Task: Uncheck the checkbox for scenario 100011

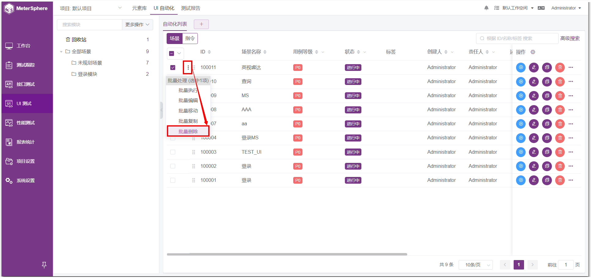Action: click(173, 68)
